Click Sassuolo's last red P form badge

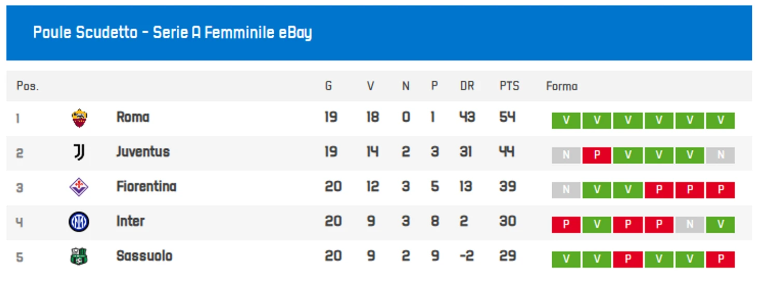721,260
